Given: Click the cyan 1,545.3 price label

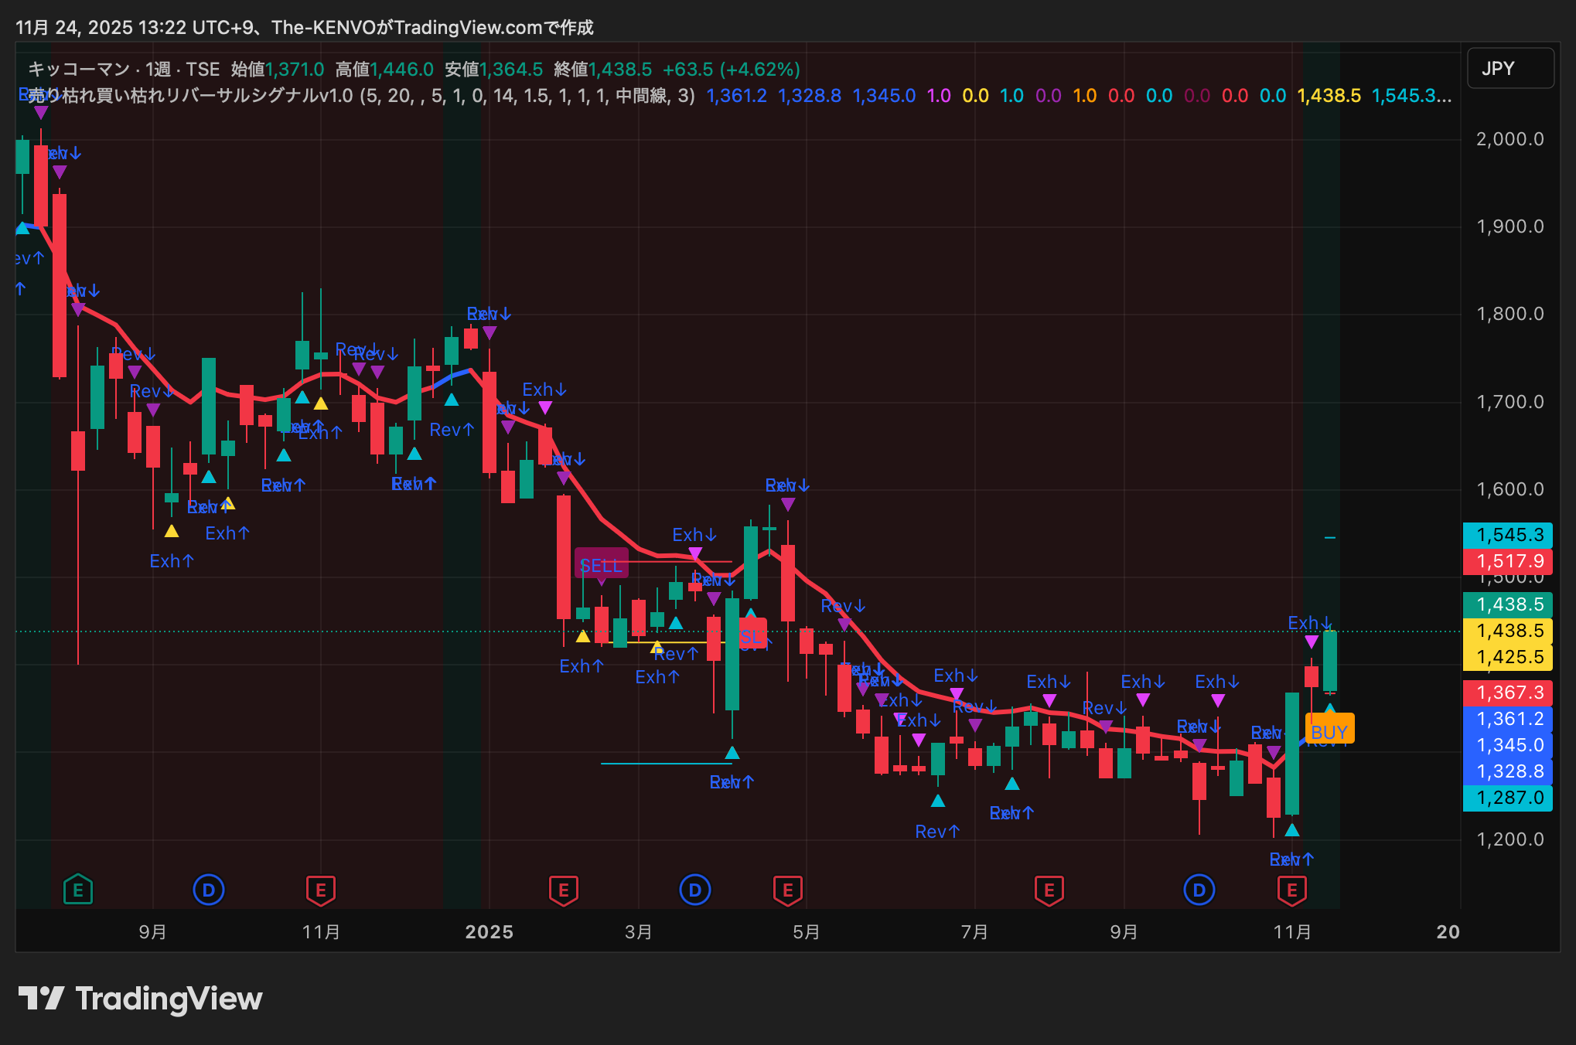Looking at the screenshot, I should [1508, 535].
